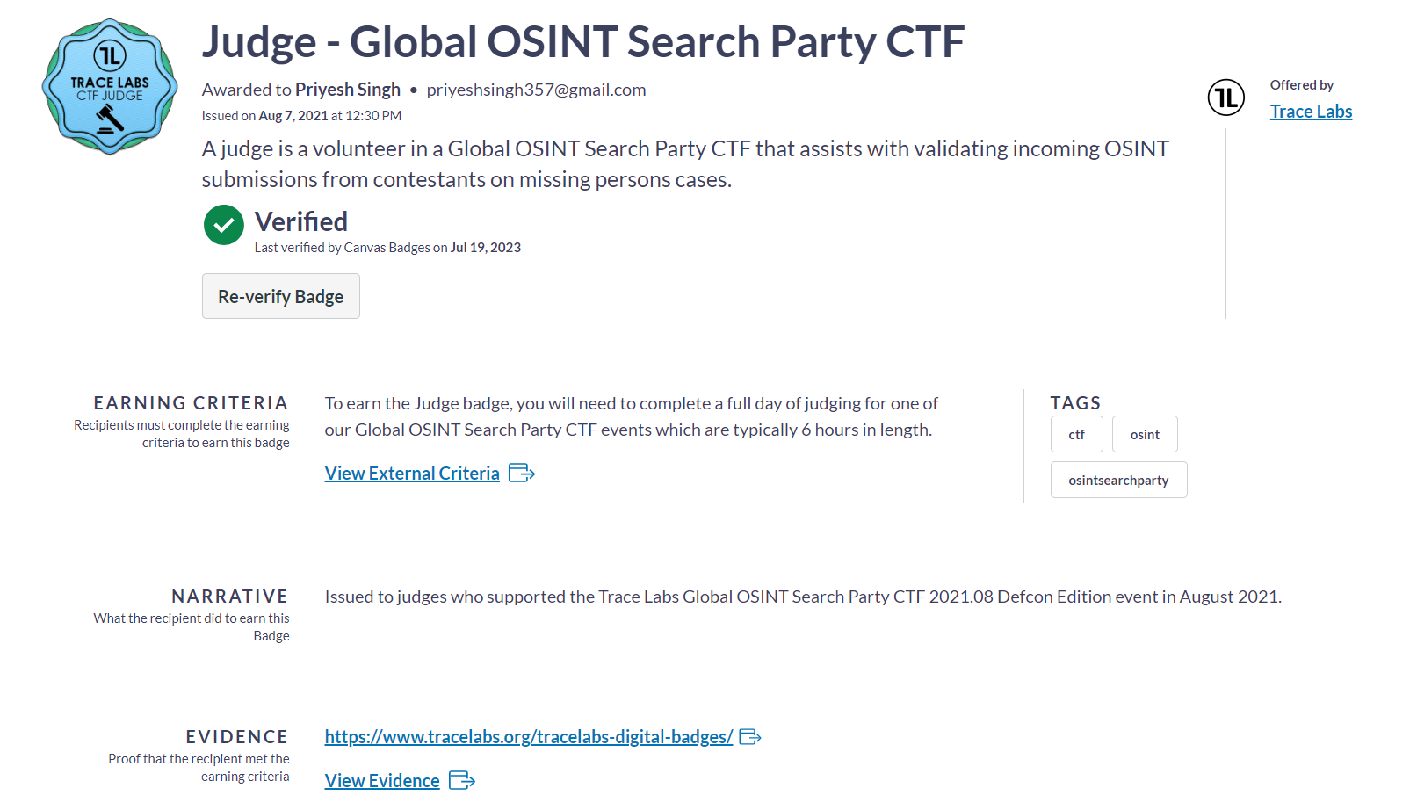Click the Narrative section heading

pos(230,597)
